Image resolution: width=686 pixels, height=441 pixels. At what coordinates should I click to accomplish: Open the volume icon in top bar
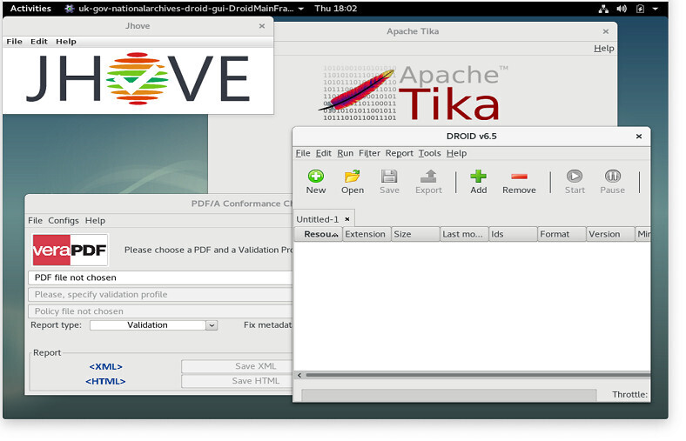[622, 9]
